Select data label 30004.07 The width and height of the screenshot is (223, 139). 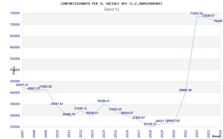(127, 113)
